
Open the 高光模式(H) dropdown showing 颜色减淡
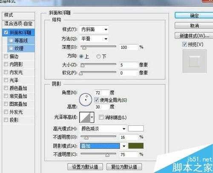coord(103,129)
